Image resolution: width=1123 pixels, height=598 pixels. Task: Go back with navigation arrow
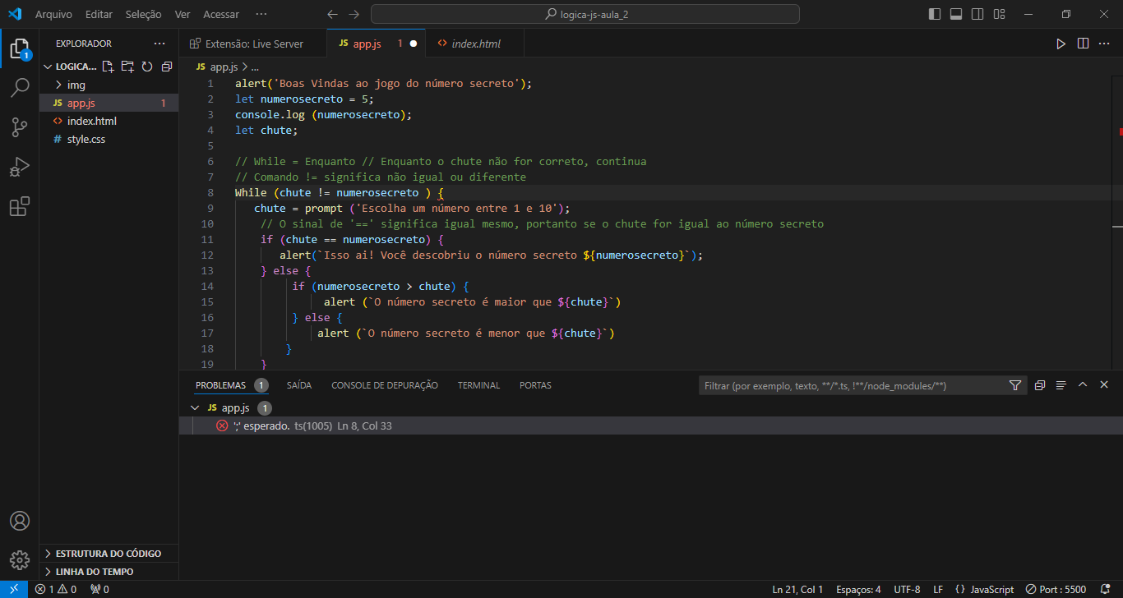tap(332, 14)
